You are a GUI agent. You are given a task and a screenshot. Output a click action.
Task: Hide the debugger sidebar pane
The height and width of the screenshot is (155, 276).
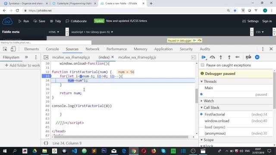[194, 57]
